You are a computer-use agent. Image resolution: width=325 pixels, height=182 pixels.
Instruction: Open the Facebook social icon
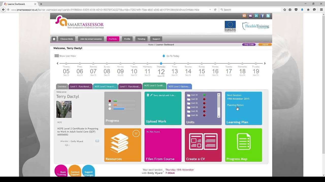point(262,16)
